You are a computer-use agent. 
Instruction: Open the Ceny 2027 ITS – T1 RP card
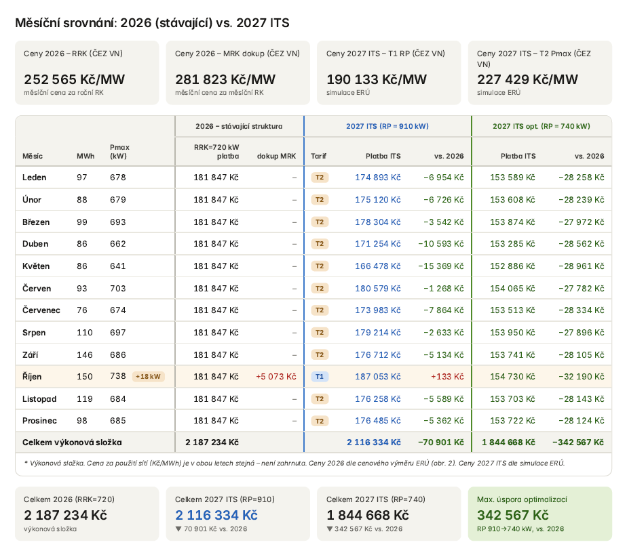pos(389,73)
